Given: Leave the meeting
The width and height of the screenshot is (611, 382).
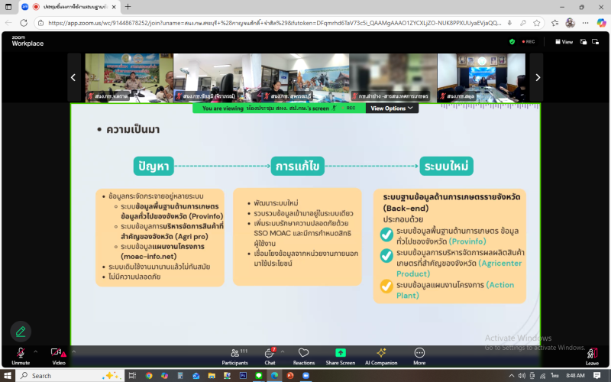Looking at the screenshot, I should (592, 355).
